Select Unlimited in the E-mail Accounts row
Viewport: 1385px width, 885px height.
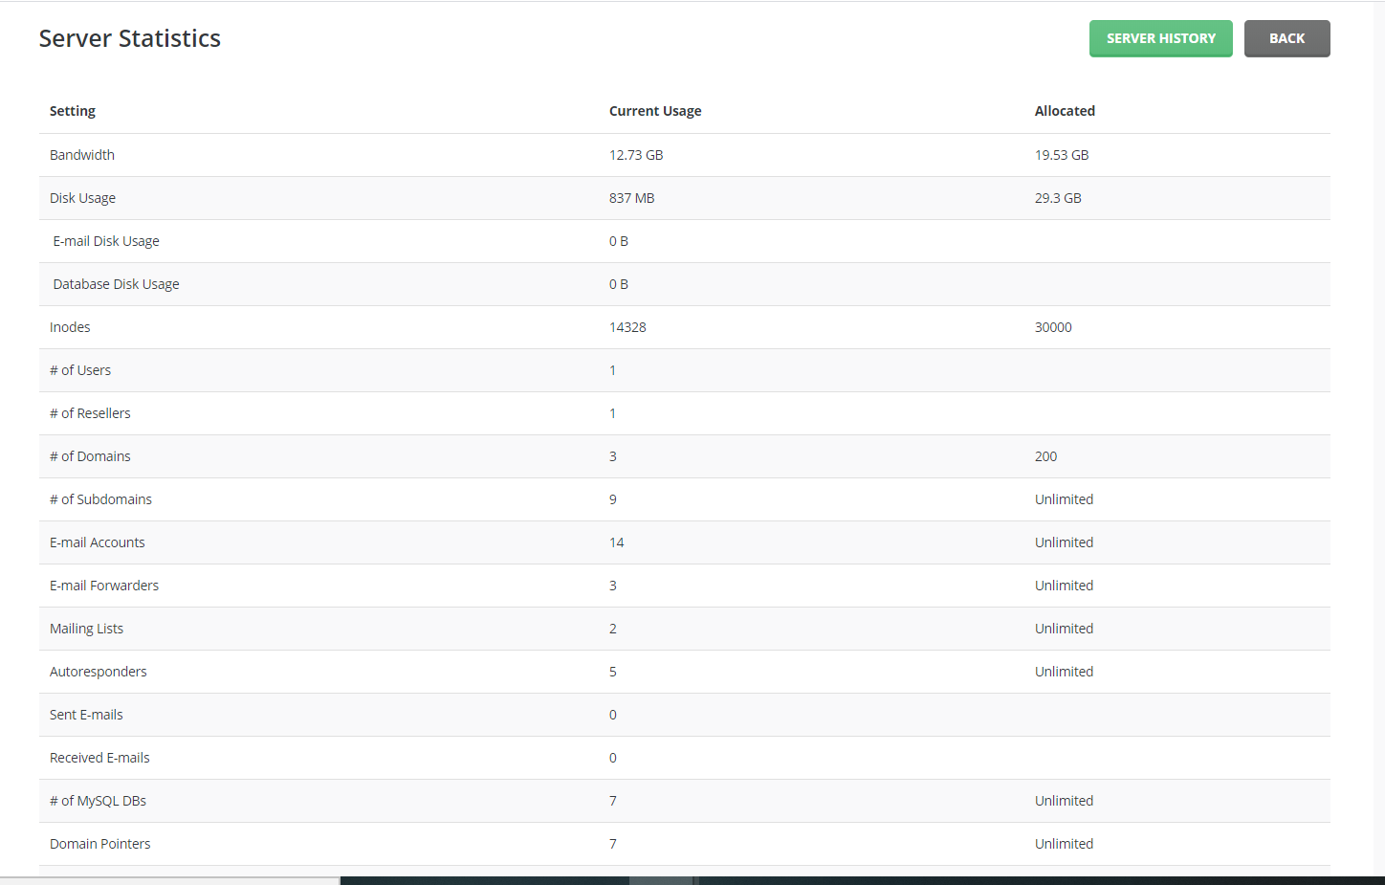tap(1064, 542)
